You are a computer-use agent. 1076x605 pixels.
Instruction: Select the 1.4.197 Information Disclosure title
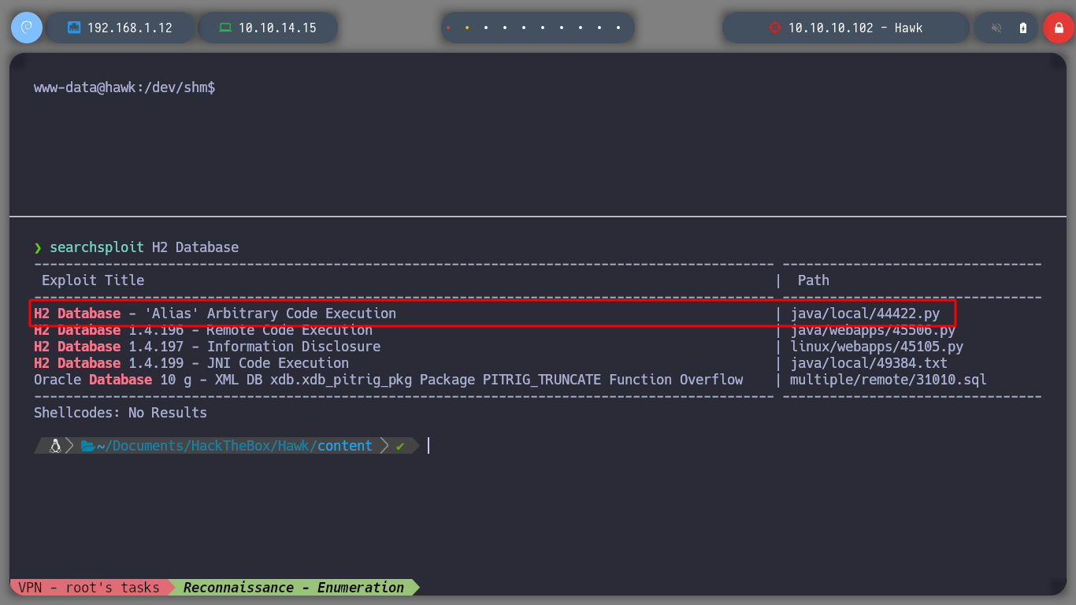pos(207,347)
